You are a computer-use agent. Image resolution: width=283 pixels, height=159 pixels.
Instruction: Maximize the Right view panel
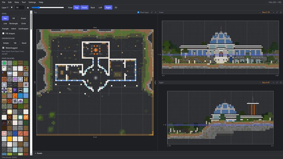click(277, 83)
